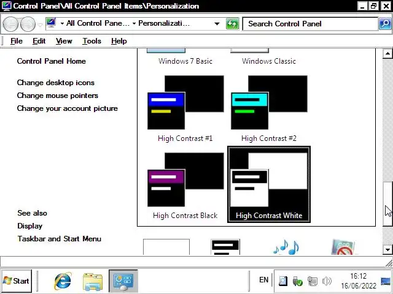Open the Screen Saver icon

click(x=343, y=247)
